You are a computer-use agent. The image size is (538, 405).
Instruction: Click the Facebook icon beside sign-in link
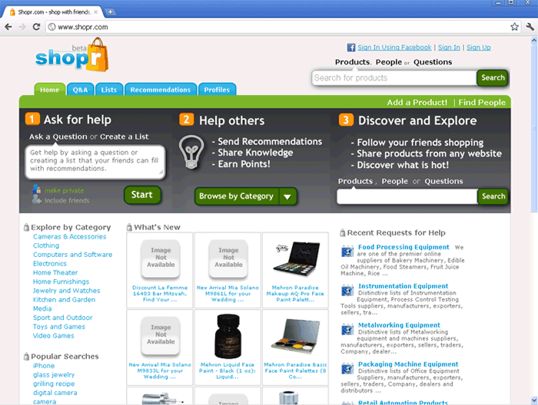click(x=351, y=48)
